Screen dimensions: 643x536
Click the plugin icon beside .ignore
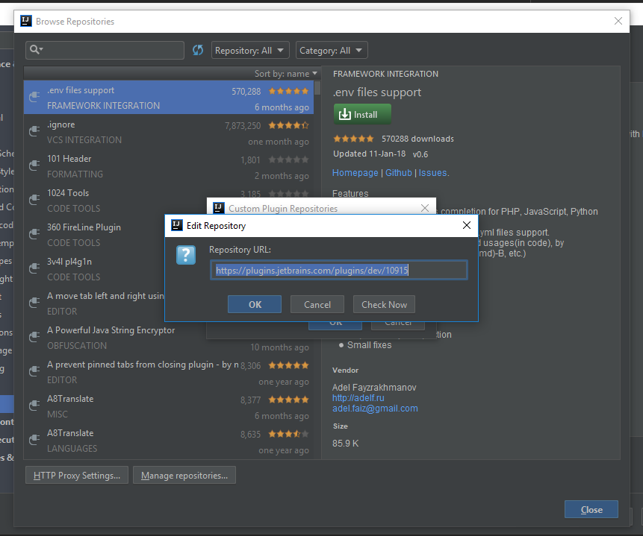(x=34, y=131)
